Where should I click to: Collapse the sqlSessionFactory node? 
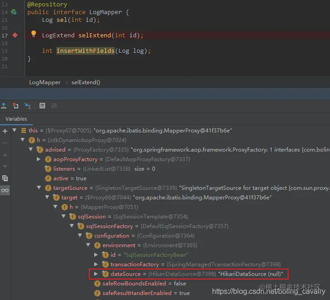tap(72, 226)
